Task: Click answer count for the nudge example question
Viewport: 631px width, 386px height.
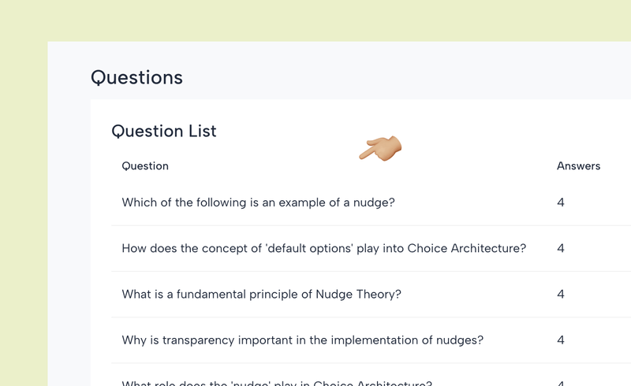Action: [x=561, y=202]
